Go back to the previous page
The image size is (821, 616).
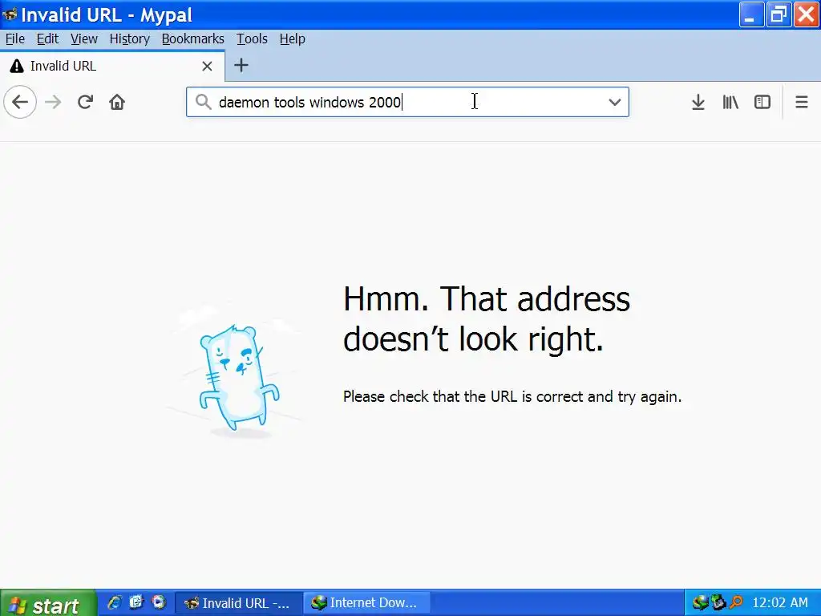click(20, 102)
